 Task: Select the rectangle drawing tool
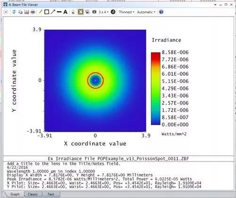pos(47,12)
